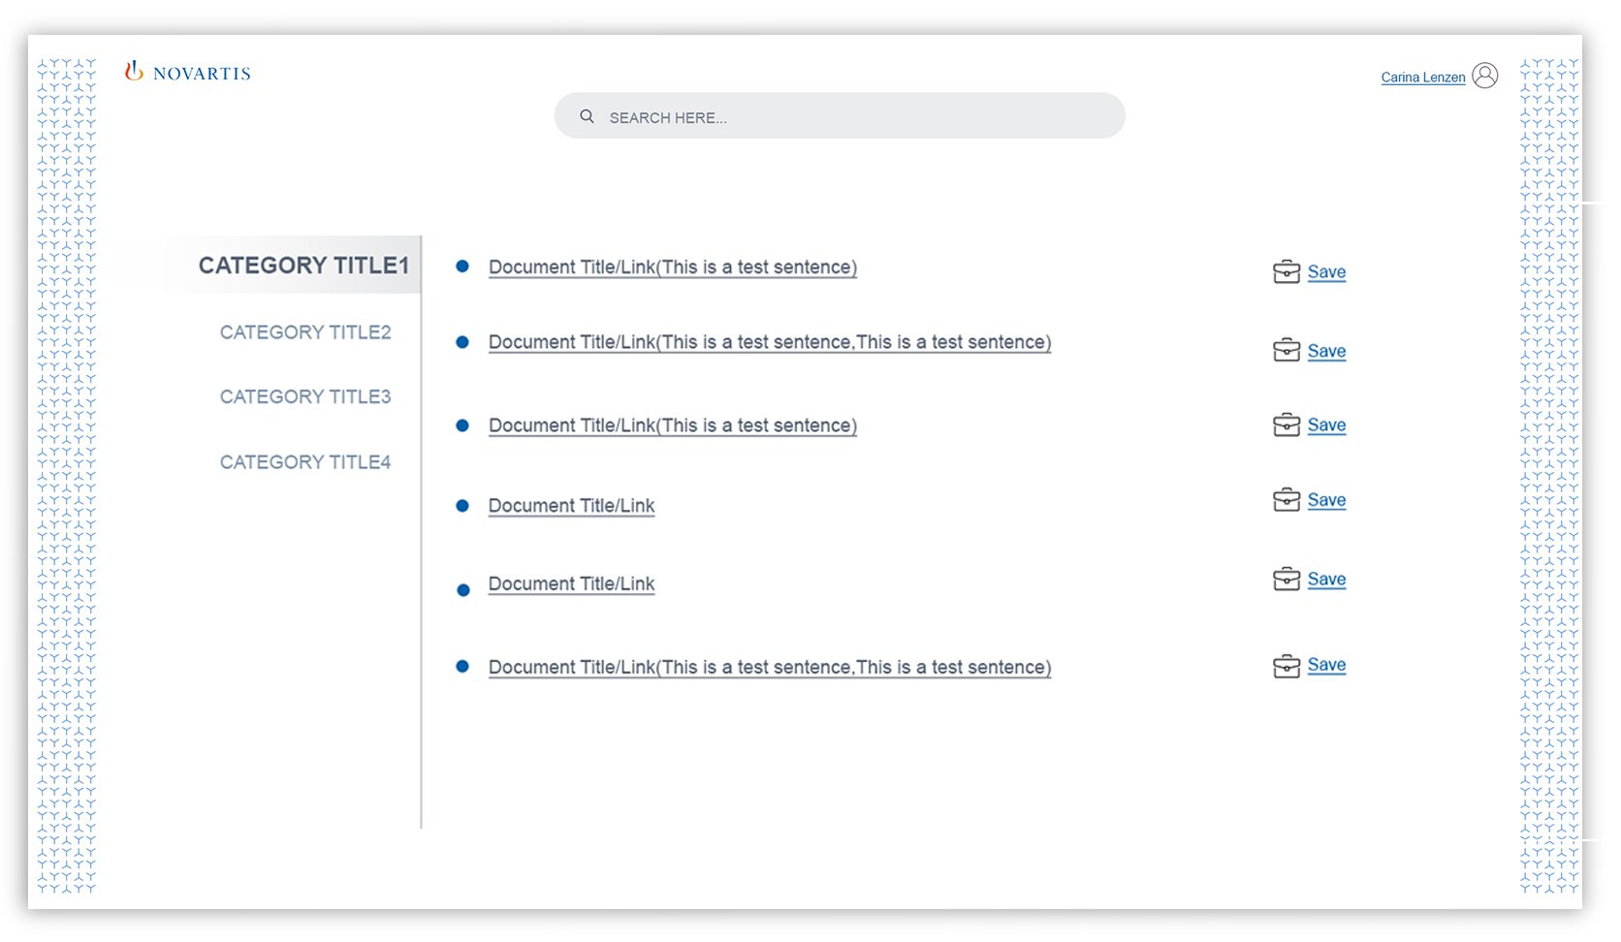Click the briefcase icon in the fourth document row
Screen dimensions: 1621x942
1287,500
